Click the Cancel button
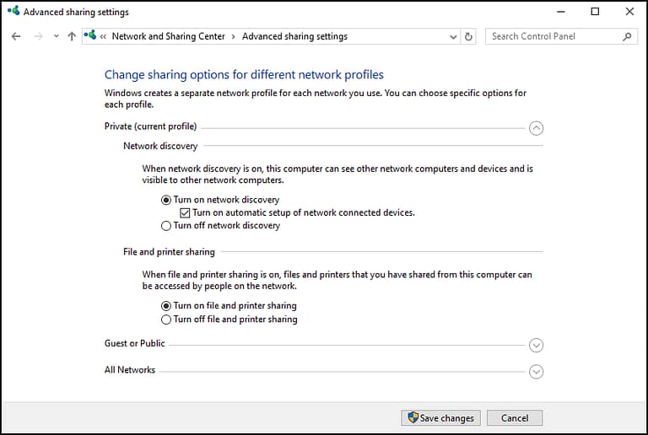Image resolution: width=648 pixels, height=435 pixels. (515, 417)
